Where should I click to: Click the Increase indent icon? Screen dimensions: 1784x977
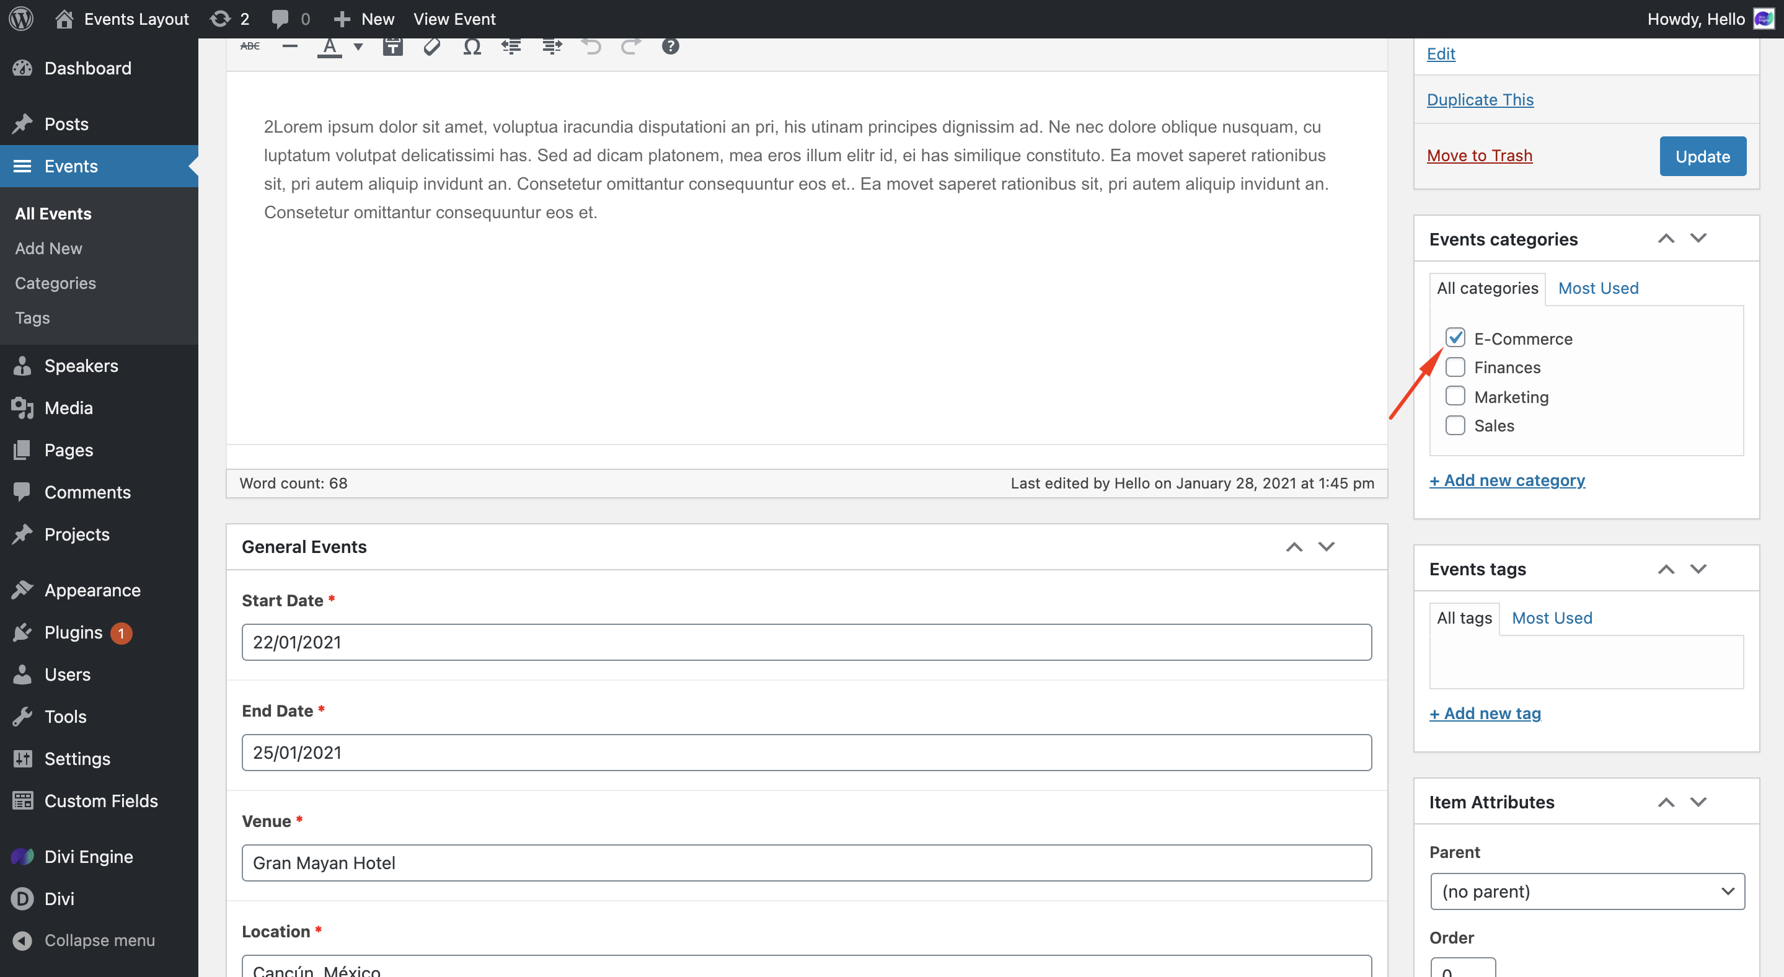click(552, 46)
